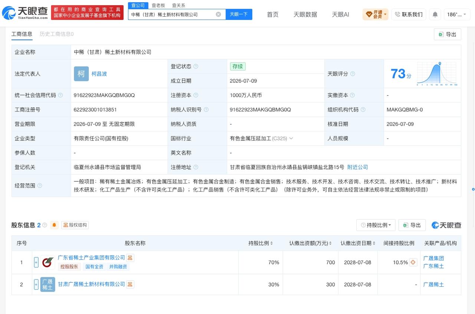475x314 pixels.
Task: Click the 附近公司 link
Action: (357, 167)
